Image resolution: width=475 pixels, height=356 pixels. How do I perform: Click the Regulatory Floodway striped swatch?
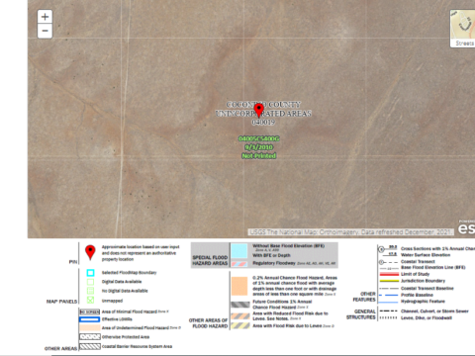pos(239,264)
